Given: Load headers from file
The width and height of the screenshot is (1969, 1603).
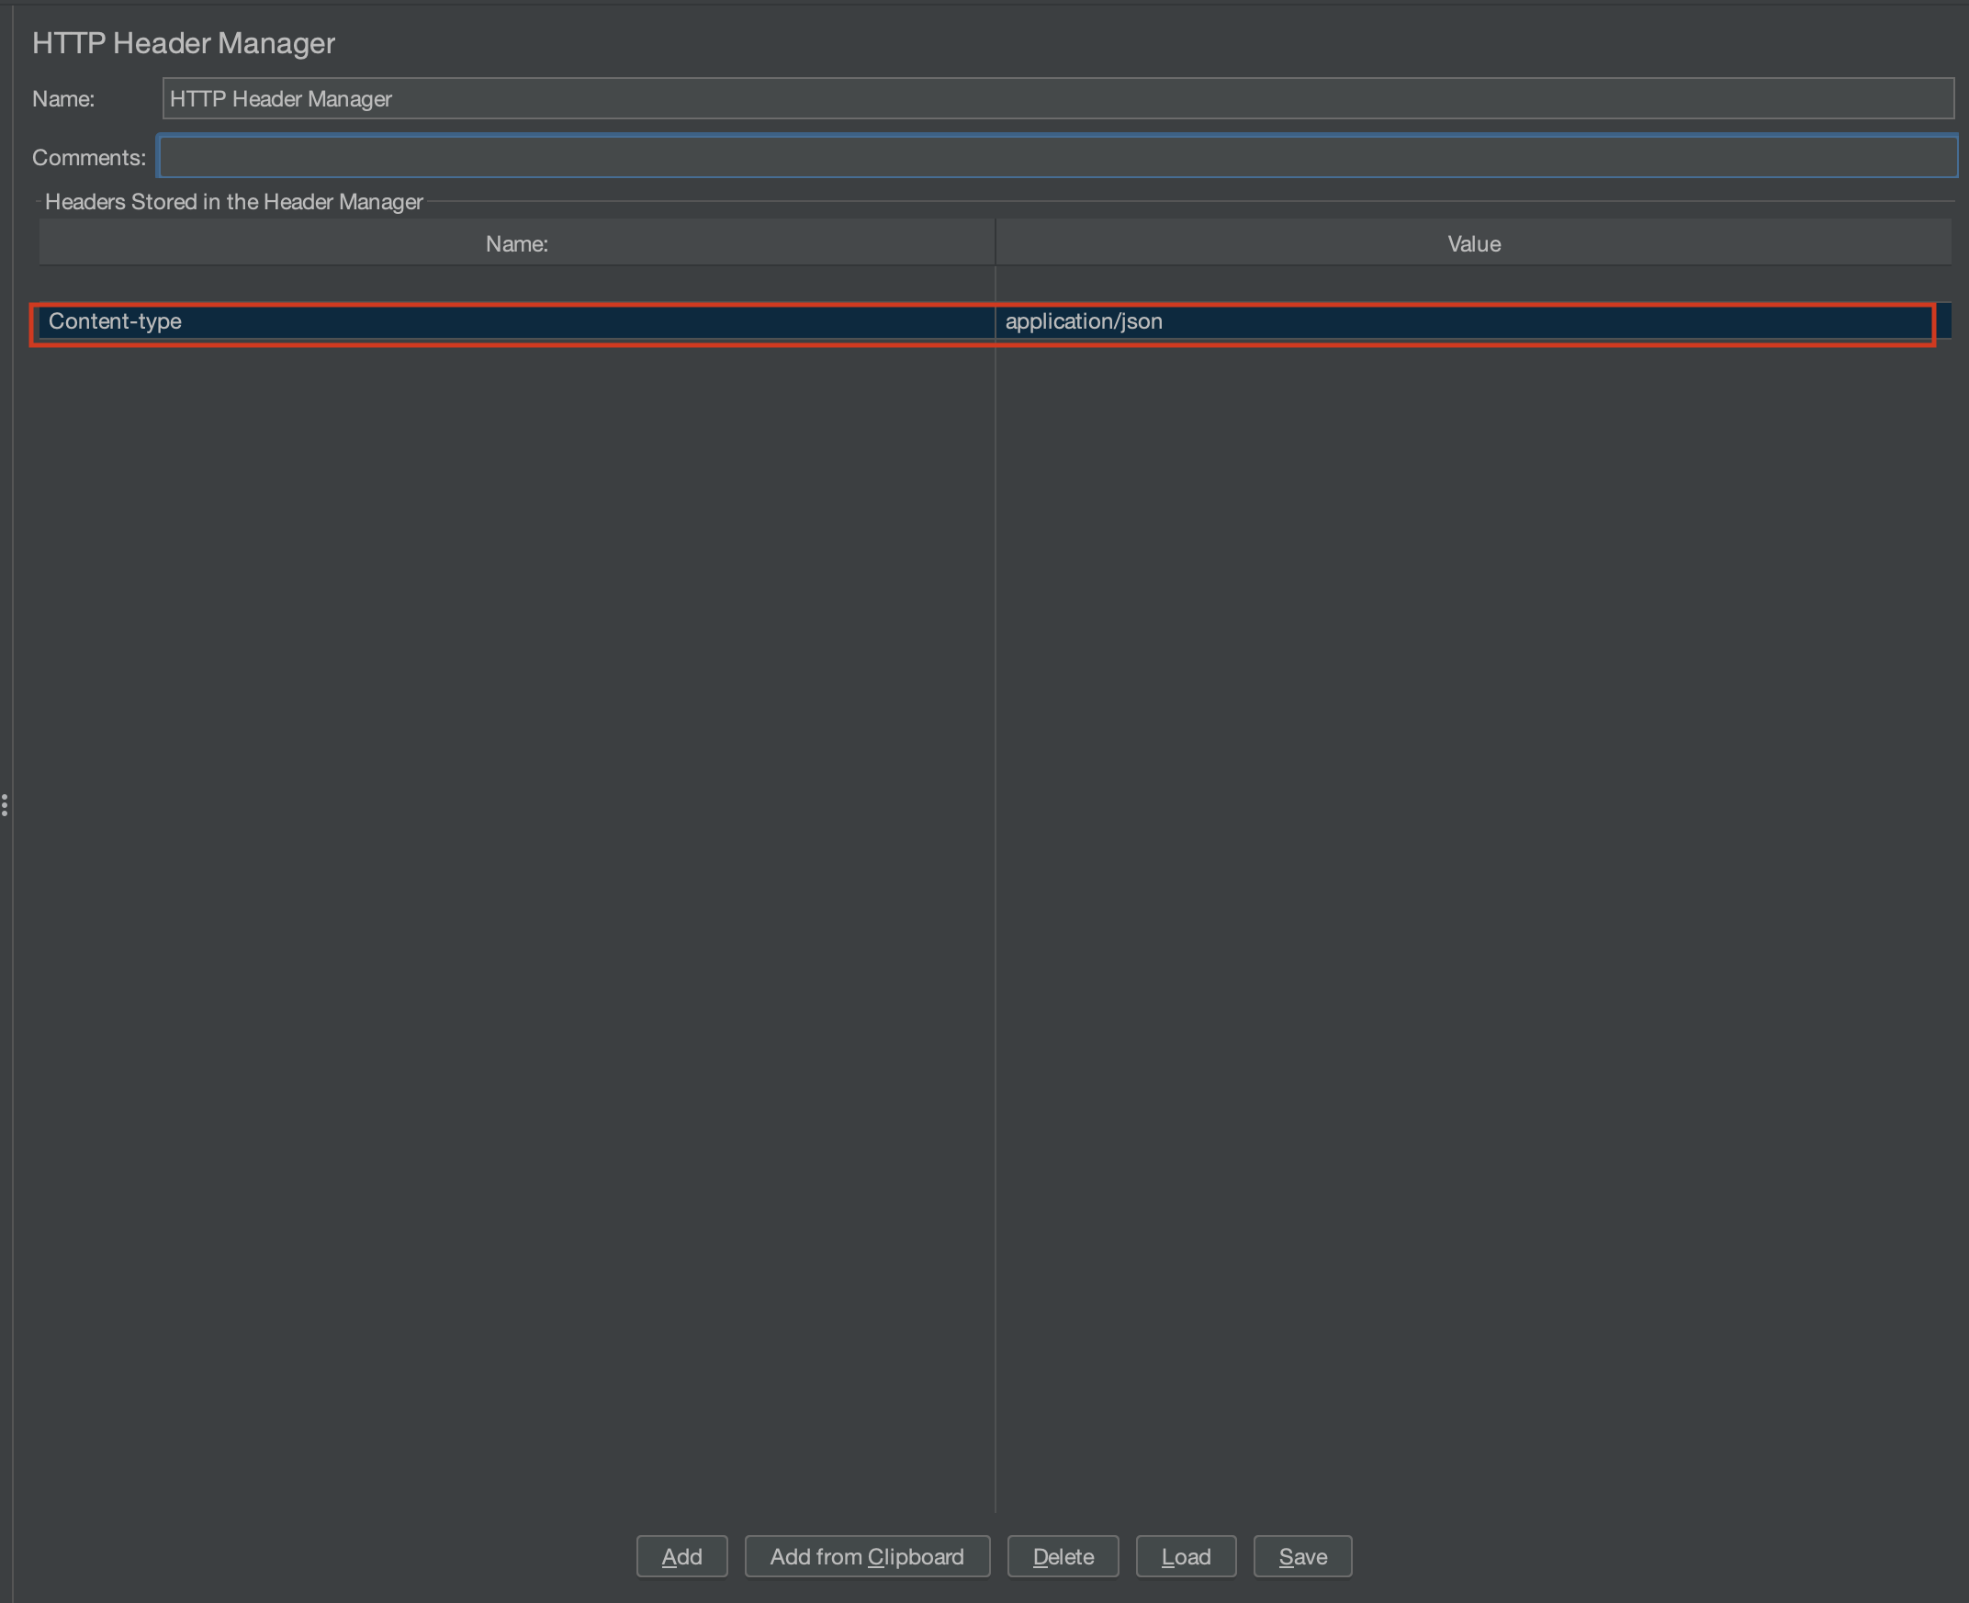Looking at the screenshot, I should click(1185, 1556).
